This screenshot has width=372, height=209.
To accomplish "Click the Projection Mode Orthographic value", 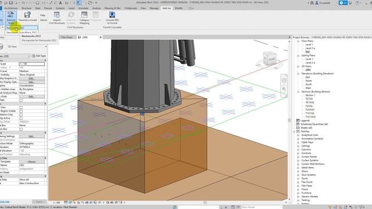I will (x=31, y=143).
